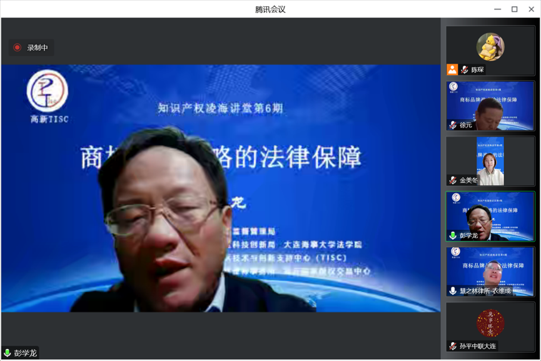This screenshot has width=541, height=361.
Task: Select 孙平中联大连's red circular avatar
Action: (x=490, y=323)
